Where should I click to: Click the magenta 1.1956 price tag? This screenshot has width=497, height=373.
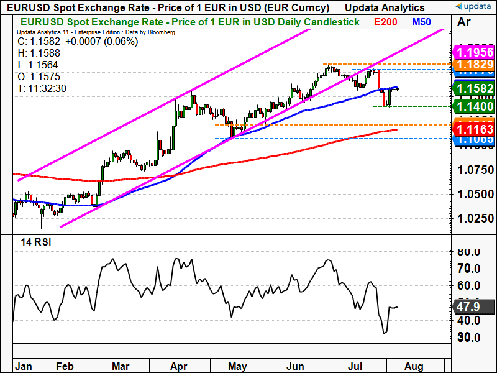pos(473,52)
